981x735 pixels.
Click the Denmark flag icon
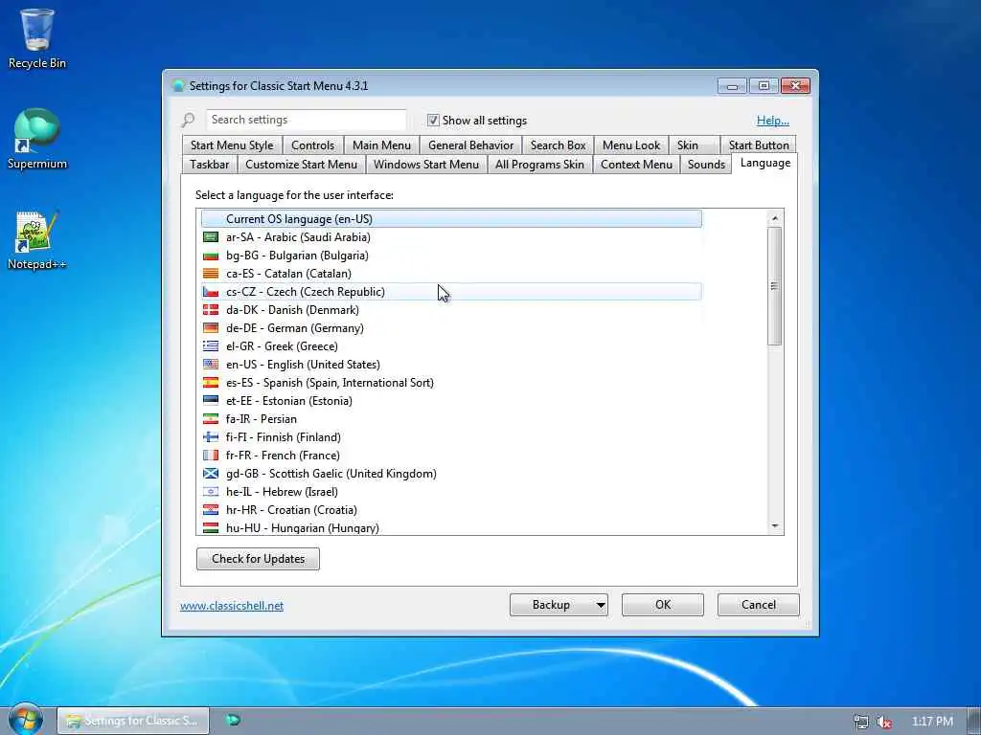tap(211, 309)
